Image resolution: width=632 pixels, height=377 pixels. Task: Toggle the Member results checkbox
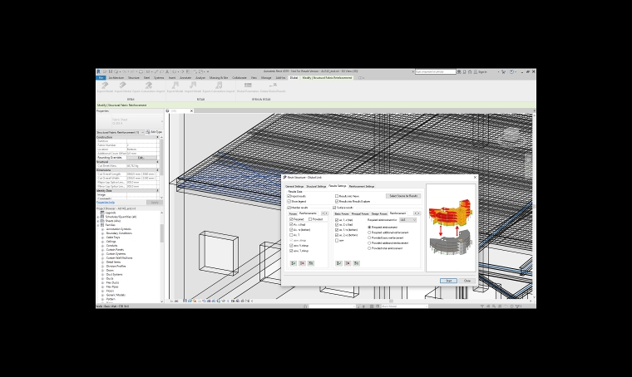[289, 208]
